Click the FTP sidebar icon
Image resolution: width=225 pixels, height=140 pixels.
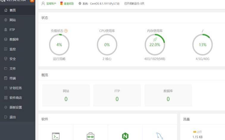(6, 30)
